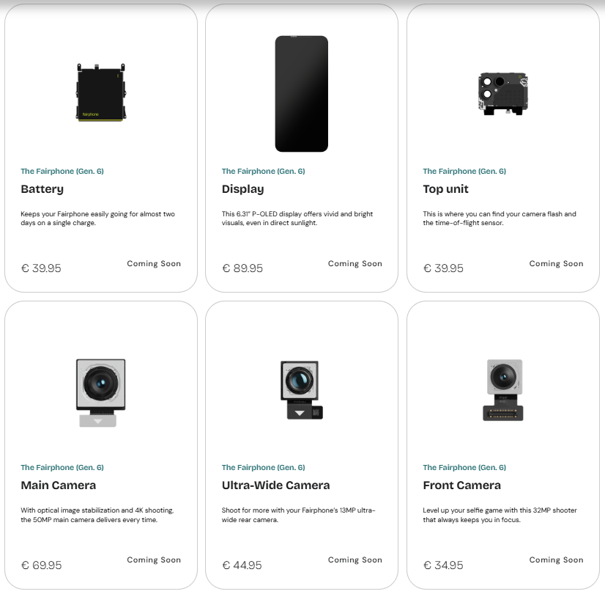Click Coming Soon on Front Camera card
The width and height of the screenshot is (605, 594).
(556, 560)
